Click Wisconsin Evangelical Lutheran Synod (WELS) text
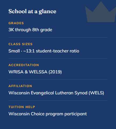The width and height of the screenshot is (116, 129). (x=56, y=93)
